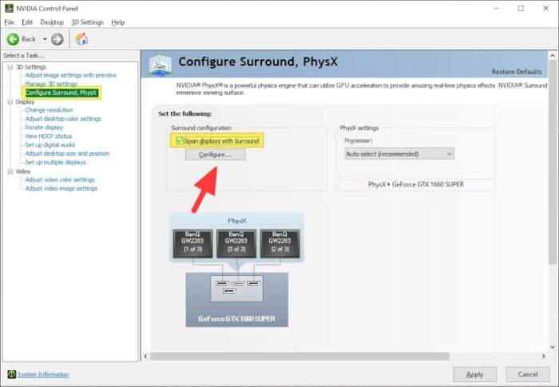Select Adjust desktop size and position
Screen dimensions: 559x387
pyautogui.click(x=67, y=153)
